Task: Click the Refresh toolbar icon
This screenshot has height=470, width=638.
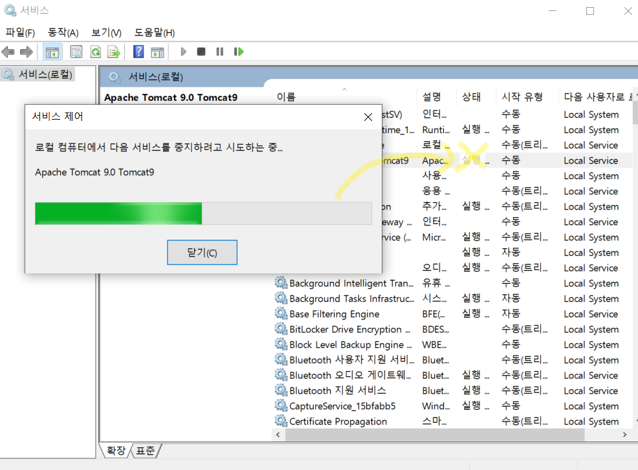Action: point(96,52)
